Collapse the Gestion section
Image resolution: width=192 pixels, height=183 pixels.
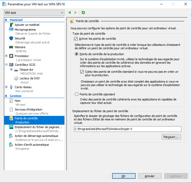(x=6, y=96)
